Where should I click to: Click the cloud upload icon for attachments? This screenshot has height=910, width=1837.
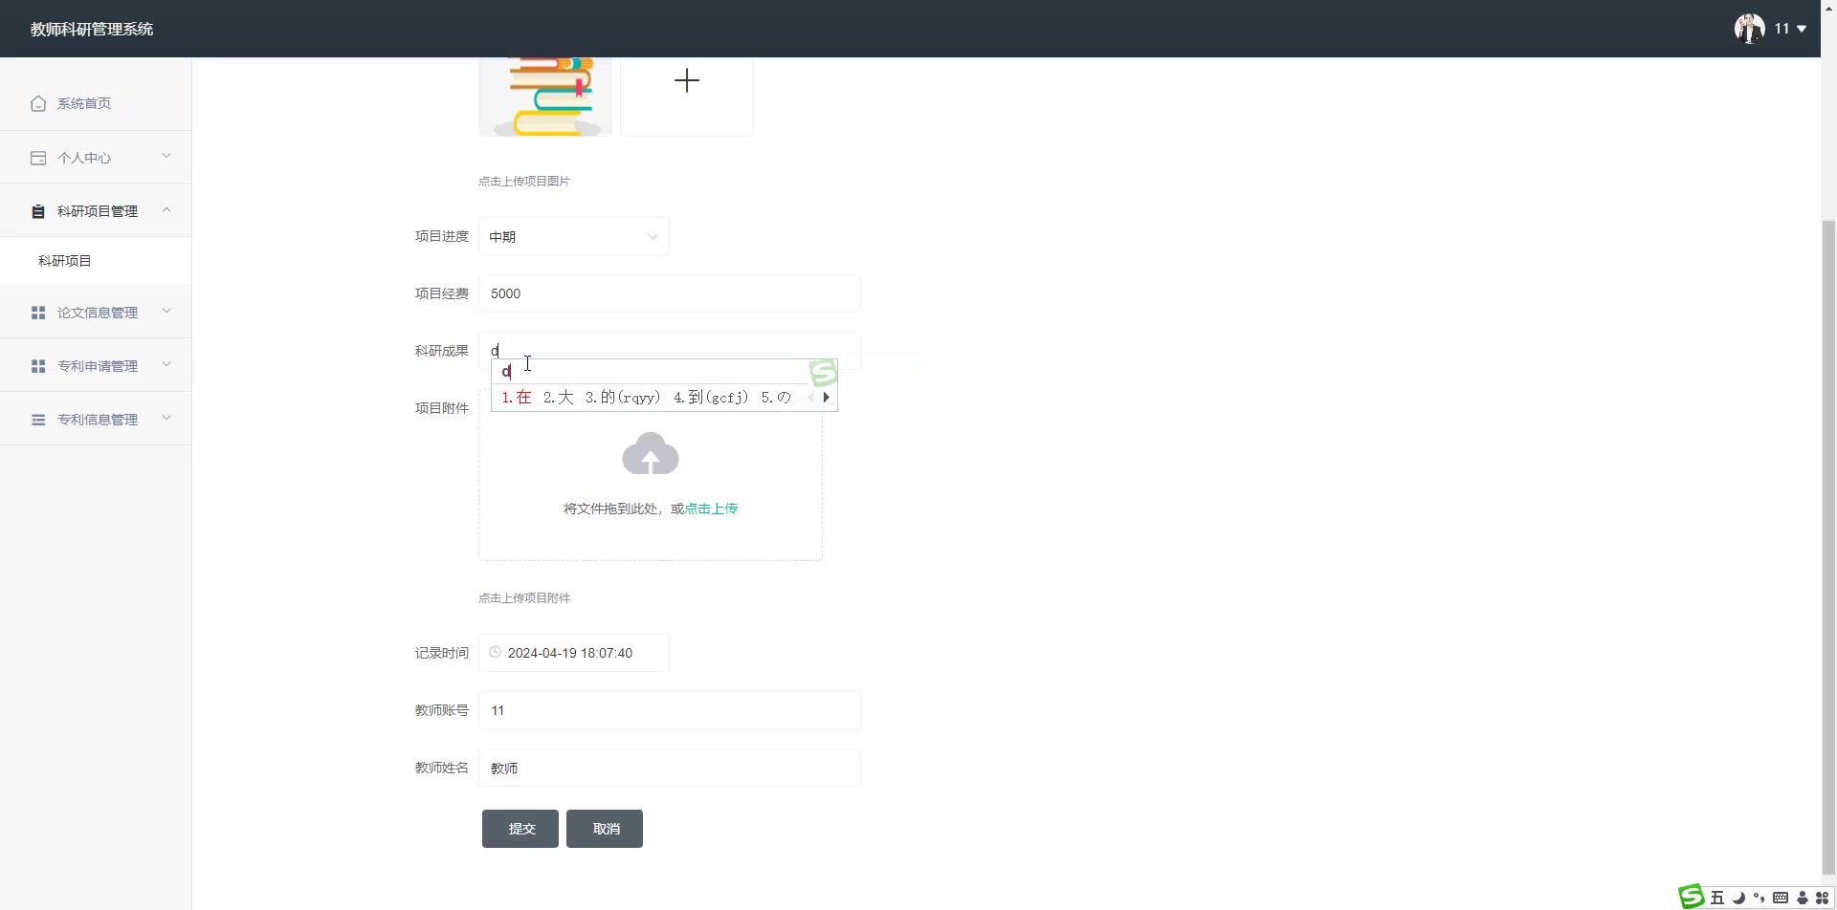pyautogui.click(x=651, y=453)
